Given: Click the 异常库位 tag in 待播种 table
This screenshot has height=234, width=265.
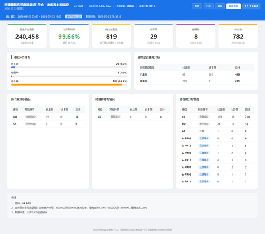Looking at the screenshot, I should [116, 117].
